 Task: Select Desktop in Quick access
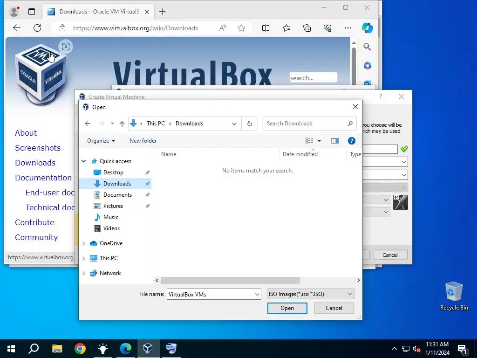click(x=113, y=172)
